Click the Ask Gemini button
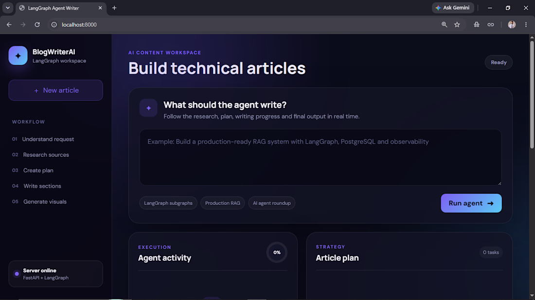This screenshot has height=300, width=535. [453, 8]
